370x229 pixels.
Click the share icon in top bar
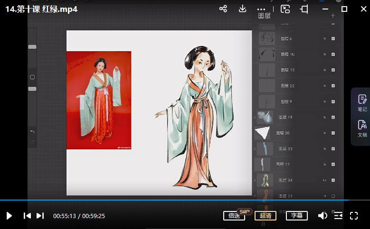[x=223, y=9]
